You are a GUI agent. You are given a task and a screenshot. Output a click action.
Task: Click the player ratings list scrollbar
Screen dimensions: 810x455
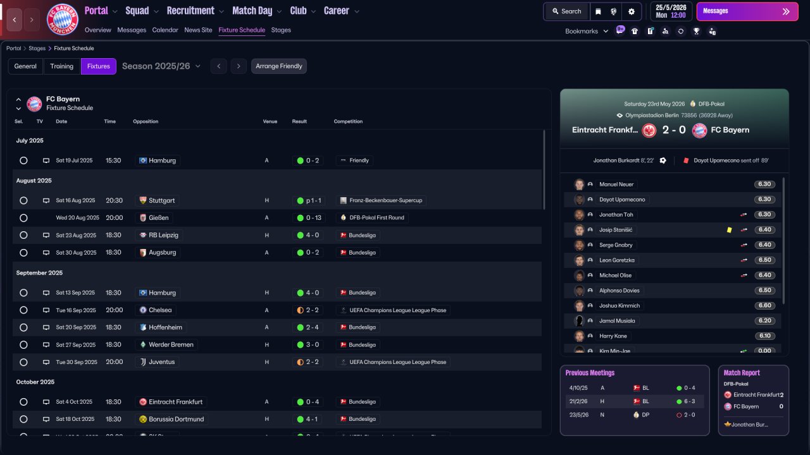pyautogui.click(x=783, y=240)
